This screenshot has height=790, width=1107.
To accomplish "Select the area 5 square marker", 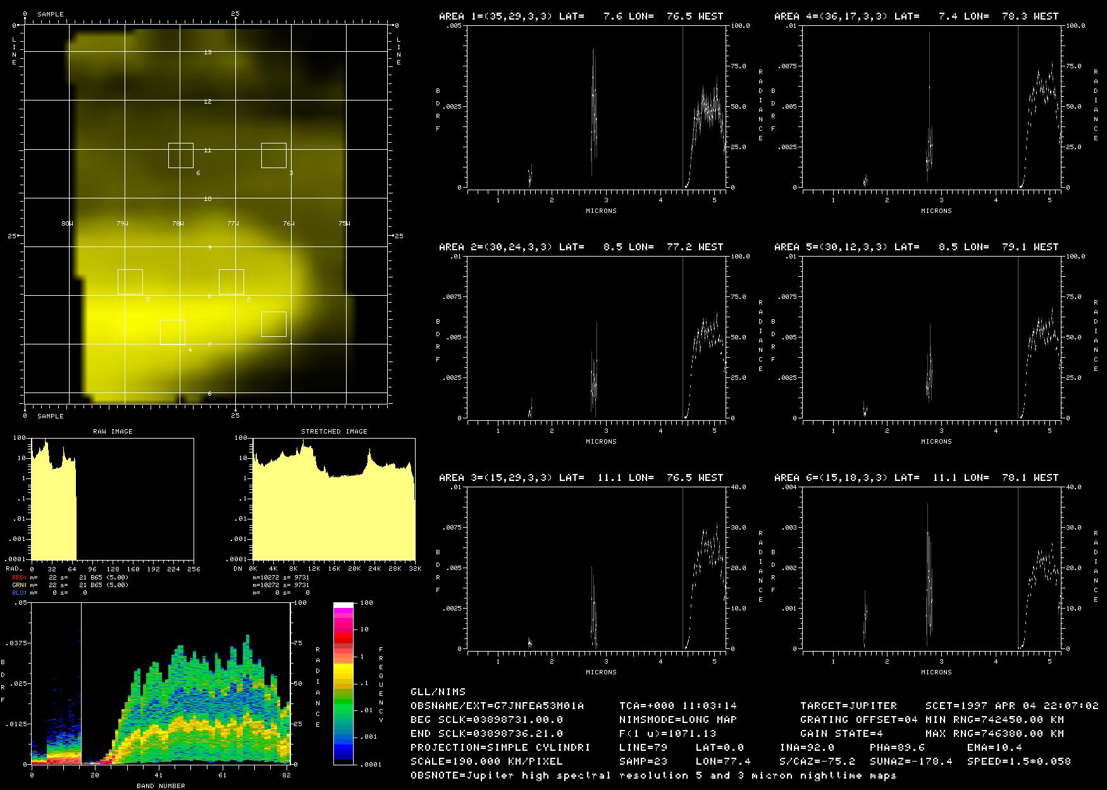I will [130, 282].
